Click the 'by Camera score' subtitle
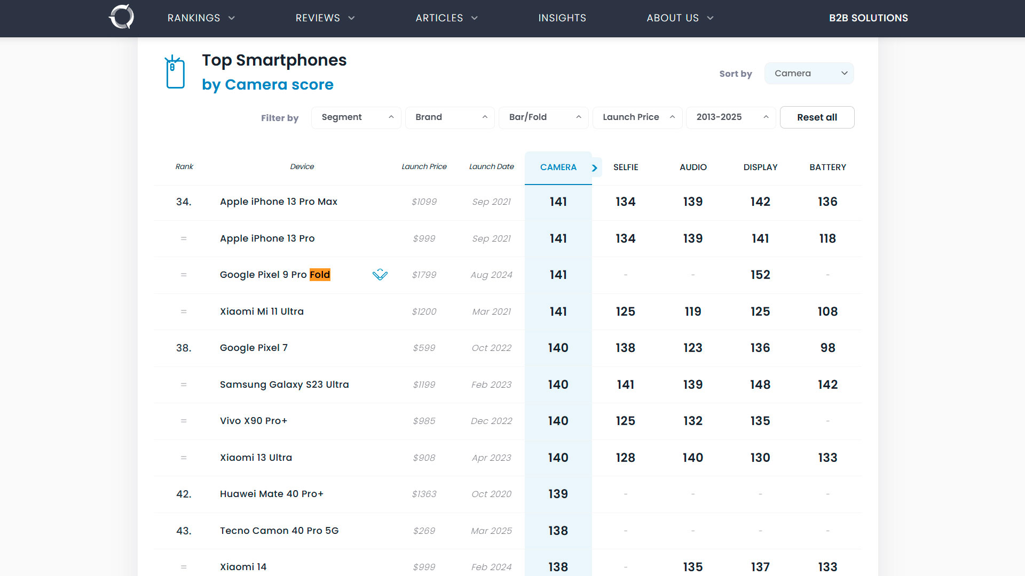The image size is (1025, 576). 267,85
